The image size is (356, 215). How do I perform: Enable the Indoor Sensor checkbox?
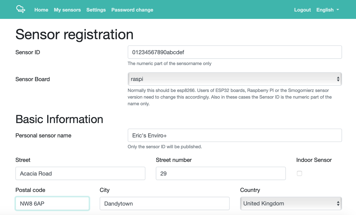coord(299,174)
